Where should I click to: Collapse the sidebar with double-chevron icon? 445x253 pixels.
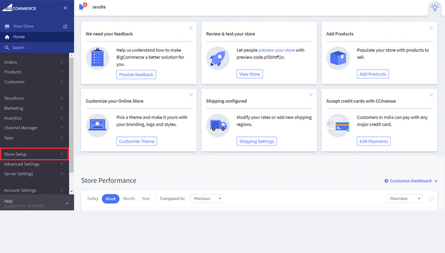65,8
